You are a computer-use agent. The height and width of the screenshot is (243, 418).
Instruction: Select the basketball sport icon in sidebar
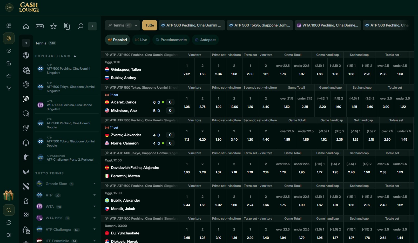coord(26,84)
